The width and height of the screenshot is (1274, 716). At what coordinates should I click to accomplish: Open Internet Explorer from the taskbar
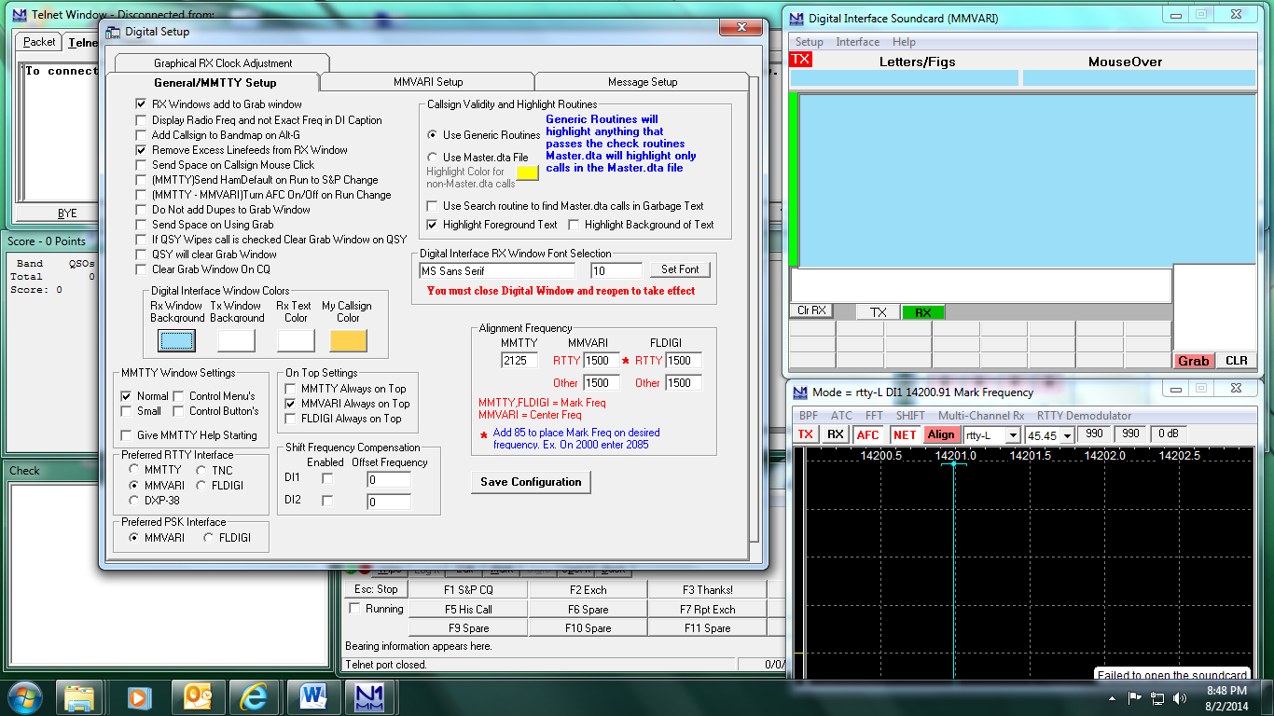pos(254,697)
